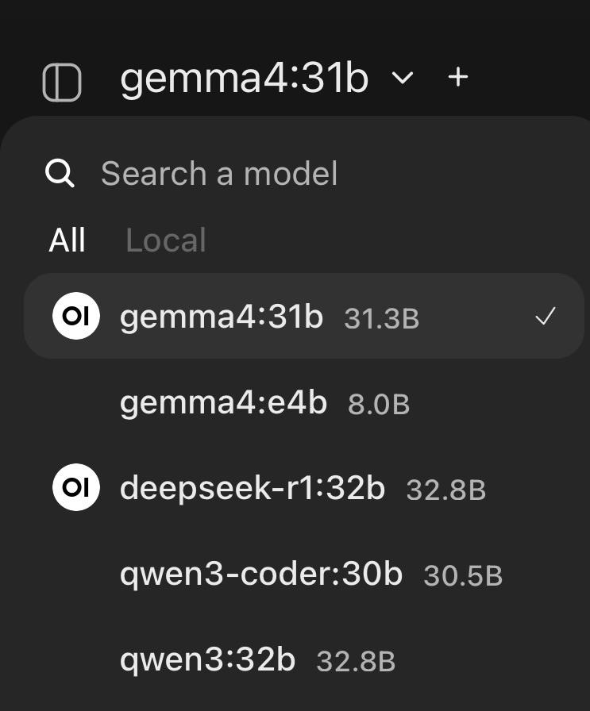
Task: Click the 8.0B size label
Action: [x=379, y=405]
